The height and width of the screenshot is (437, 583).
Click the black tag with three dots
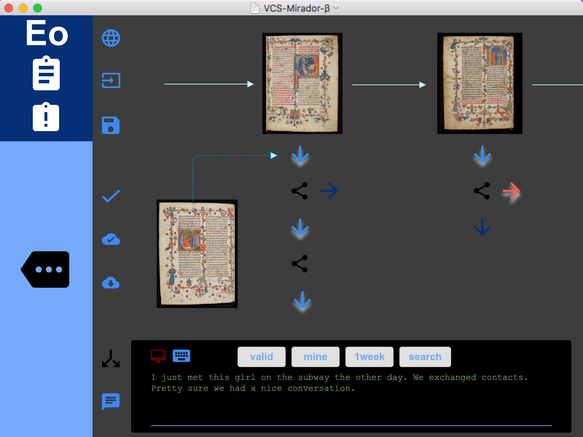[x=45, y=269]
